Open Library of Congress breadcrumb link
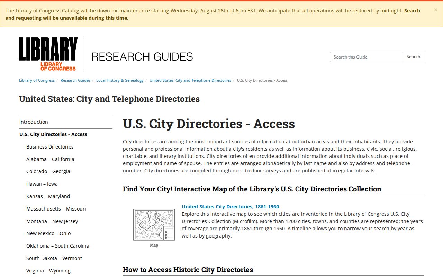The height and width of the screenshot is (277, 443). click(37, 80)
